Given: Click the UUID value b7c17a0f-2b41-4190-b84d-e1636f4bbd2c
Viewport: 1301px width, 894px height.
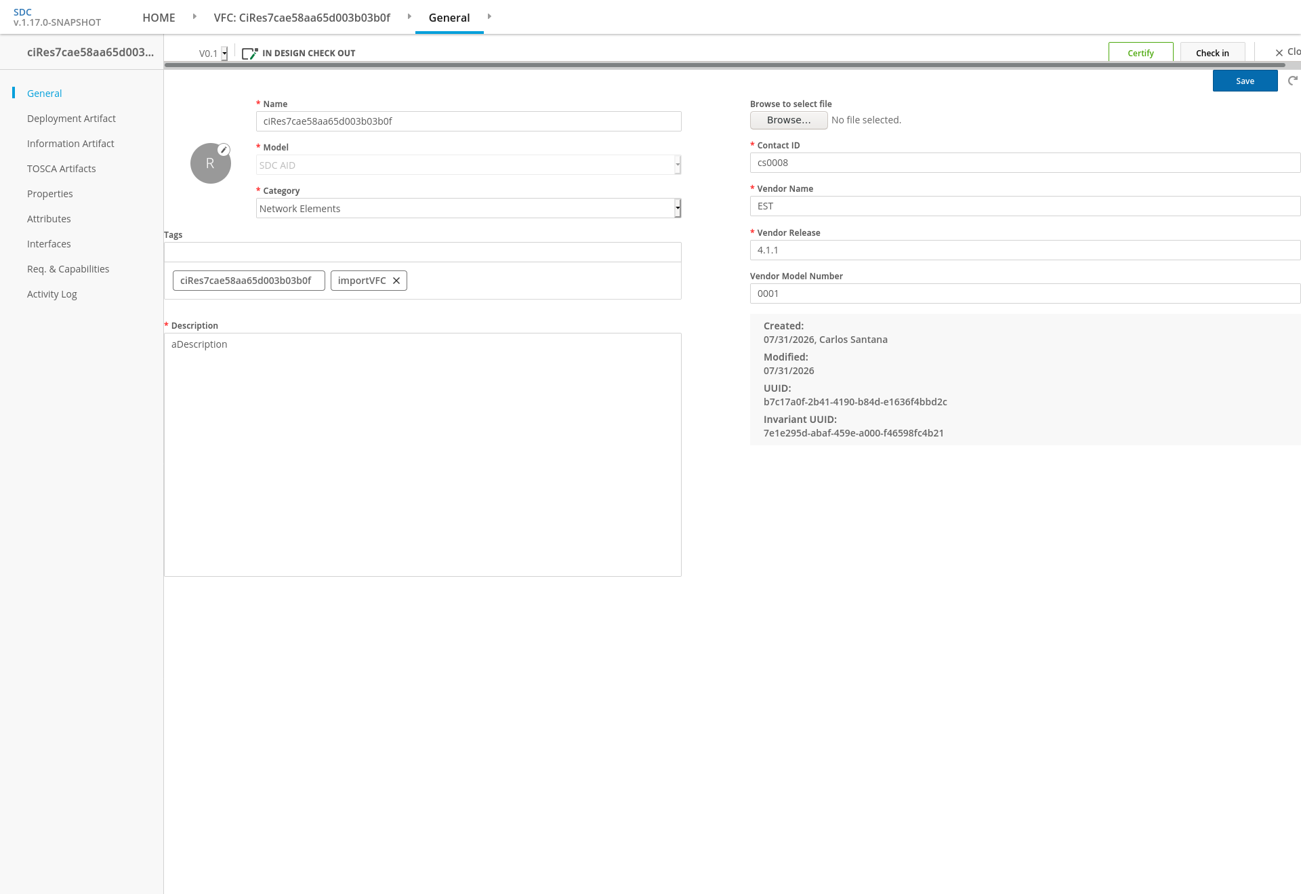Looking at the screenshot, I should [855, 402].
